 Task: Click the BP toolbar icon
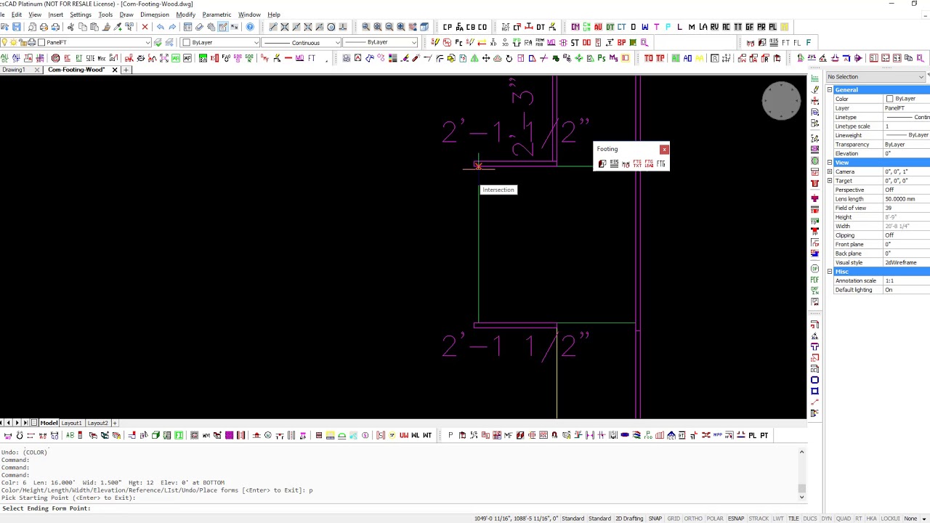tap(621, 42)
